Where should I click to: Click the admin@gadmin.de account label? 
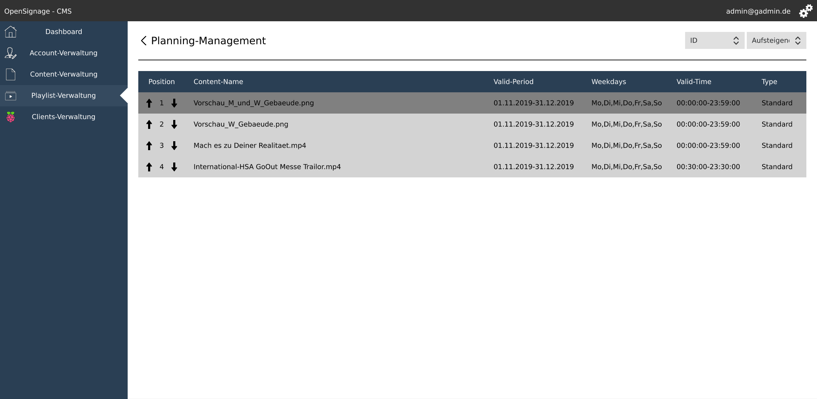(x=758, y=11)
